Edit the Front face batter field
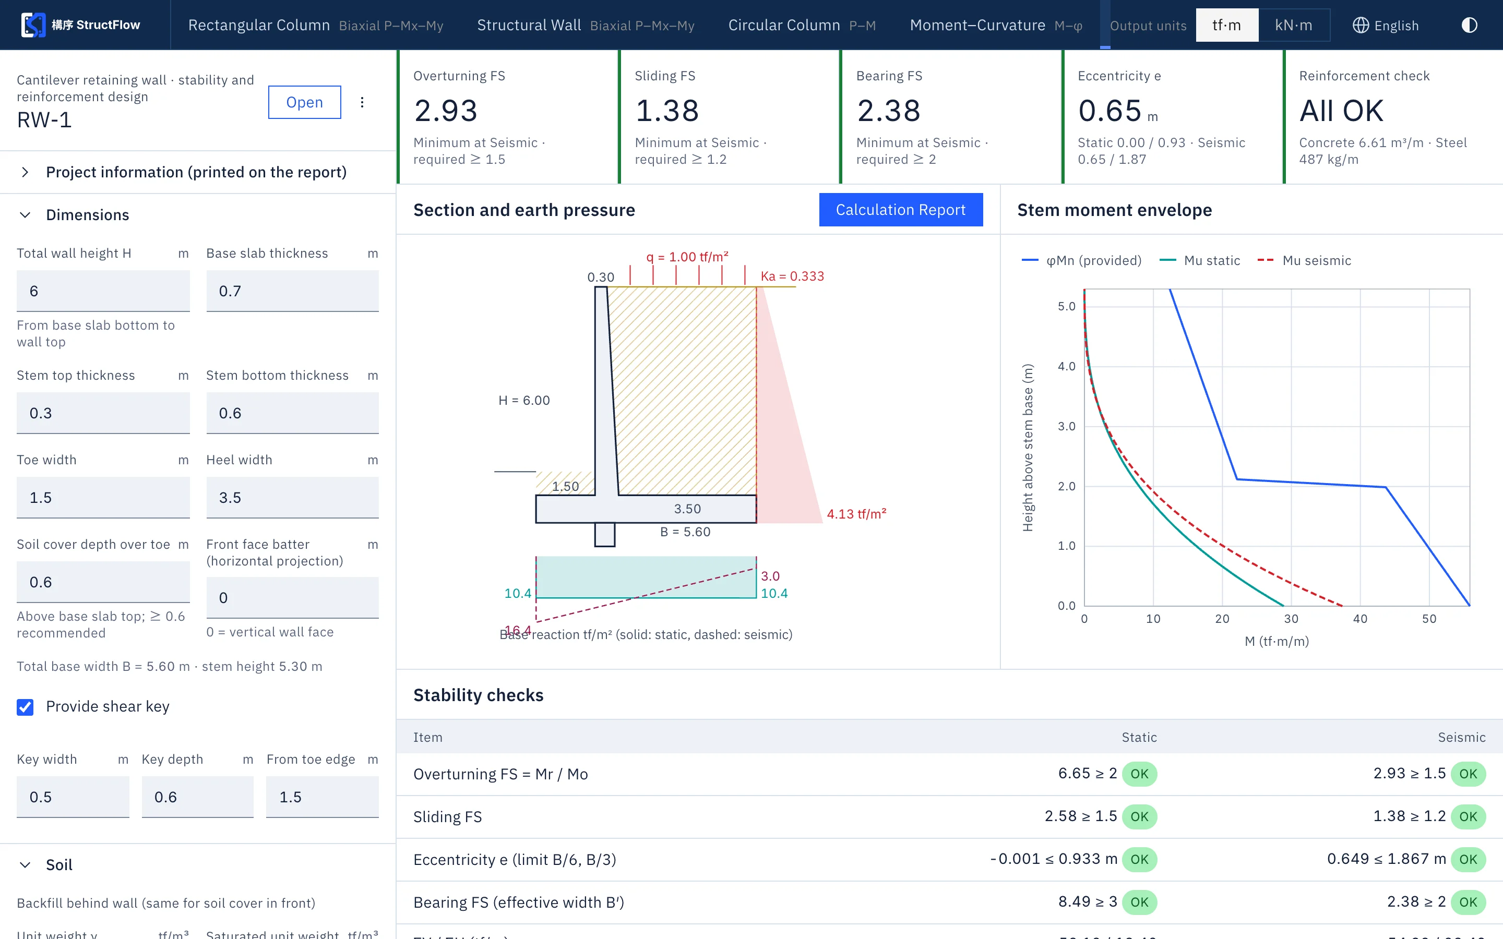This screenshot has height=939, width=1503. click(x=293, y=597)
